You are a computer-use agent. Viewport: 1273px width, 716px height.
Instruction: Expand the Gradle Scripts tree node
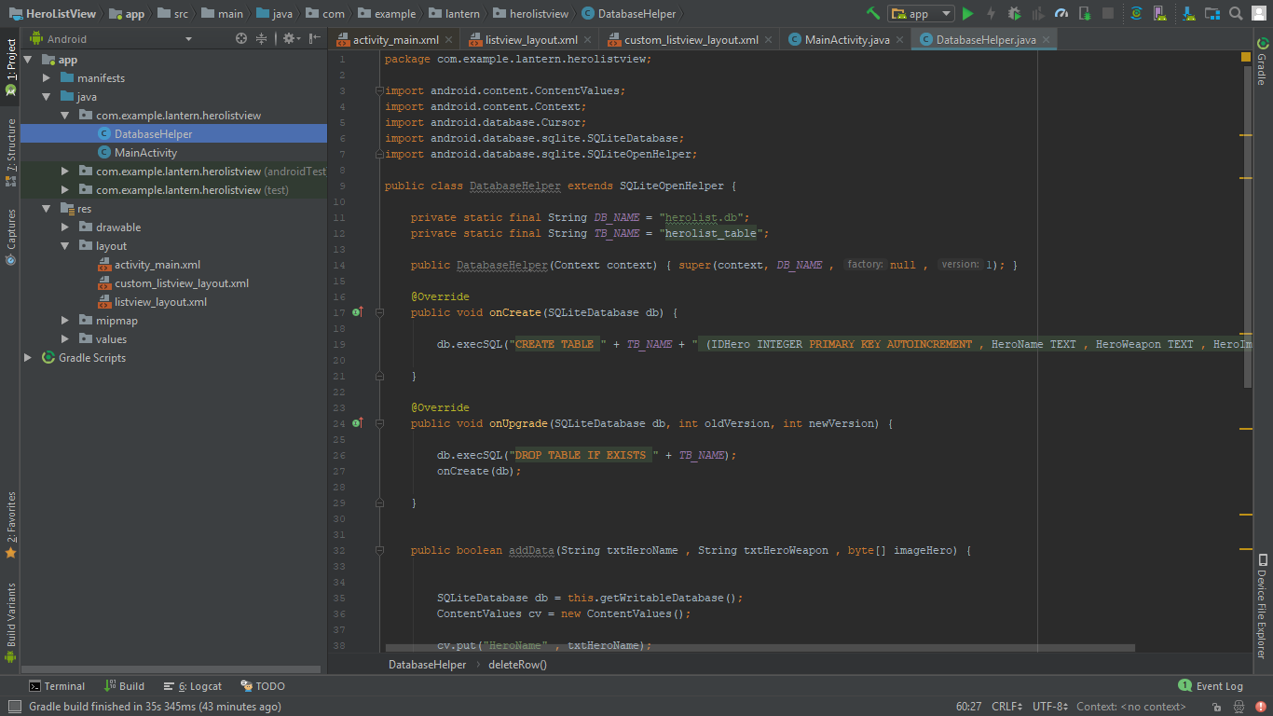coord(28,358)
